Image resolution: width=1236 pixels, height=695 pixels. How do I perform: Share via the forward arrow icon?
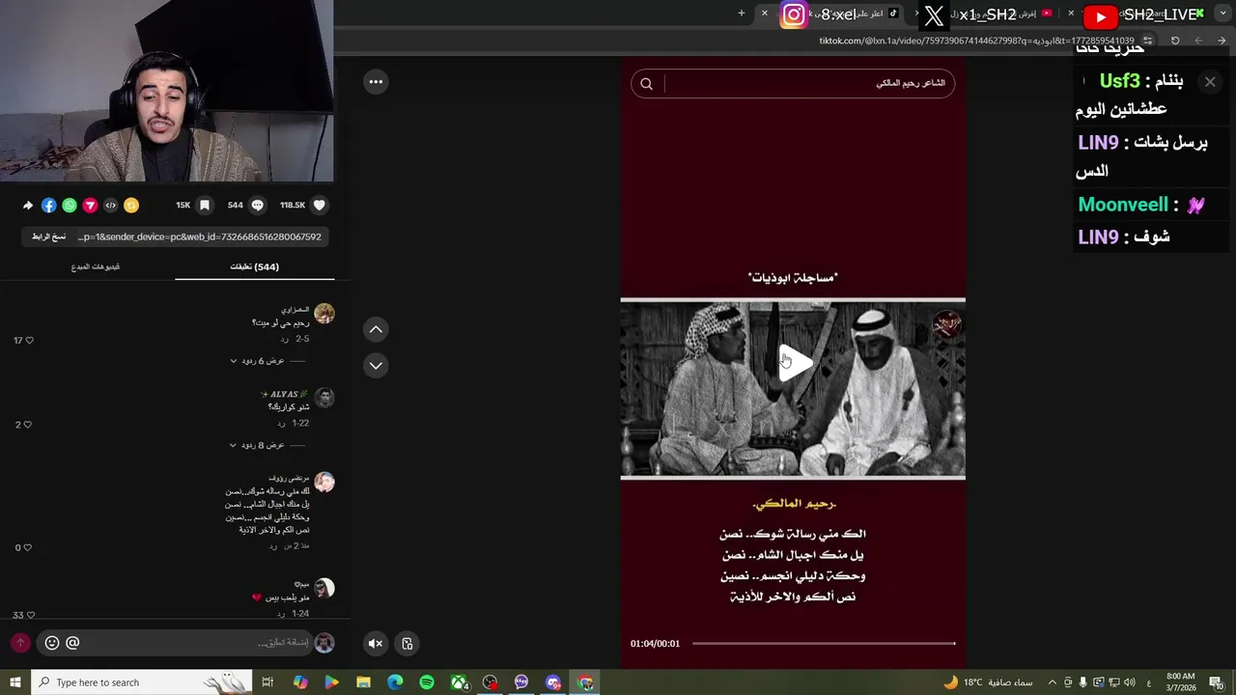[28, 205]
